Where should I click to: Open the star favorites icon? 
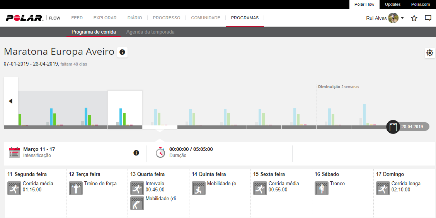point(414,18)
